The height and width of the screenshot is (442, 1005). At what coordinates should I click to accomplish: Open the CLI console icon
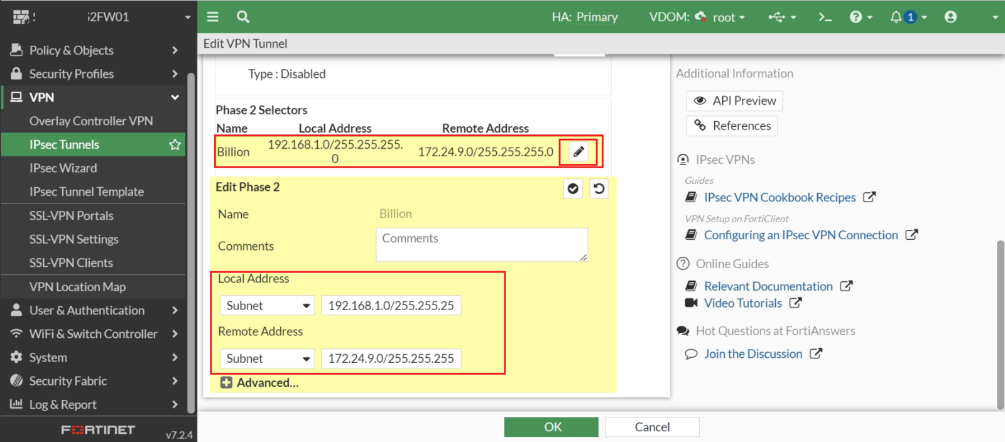(825, 17)
